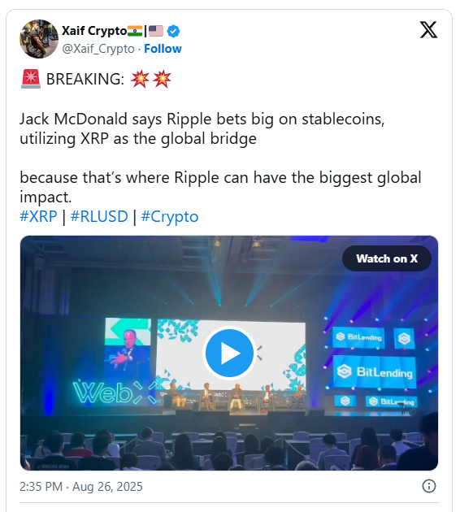460x512 pixels.
Task: Click the Watch on X button
Action: [x=387, y=258]
